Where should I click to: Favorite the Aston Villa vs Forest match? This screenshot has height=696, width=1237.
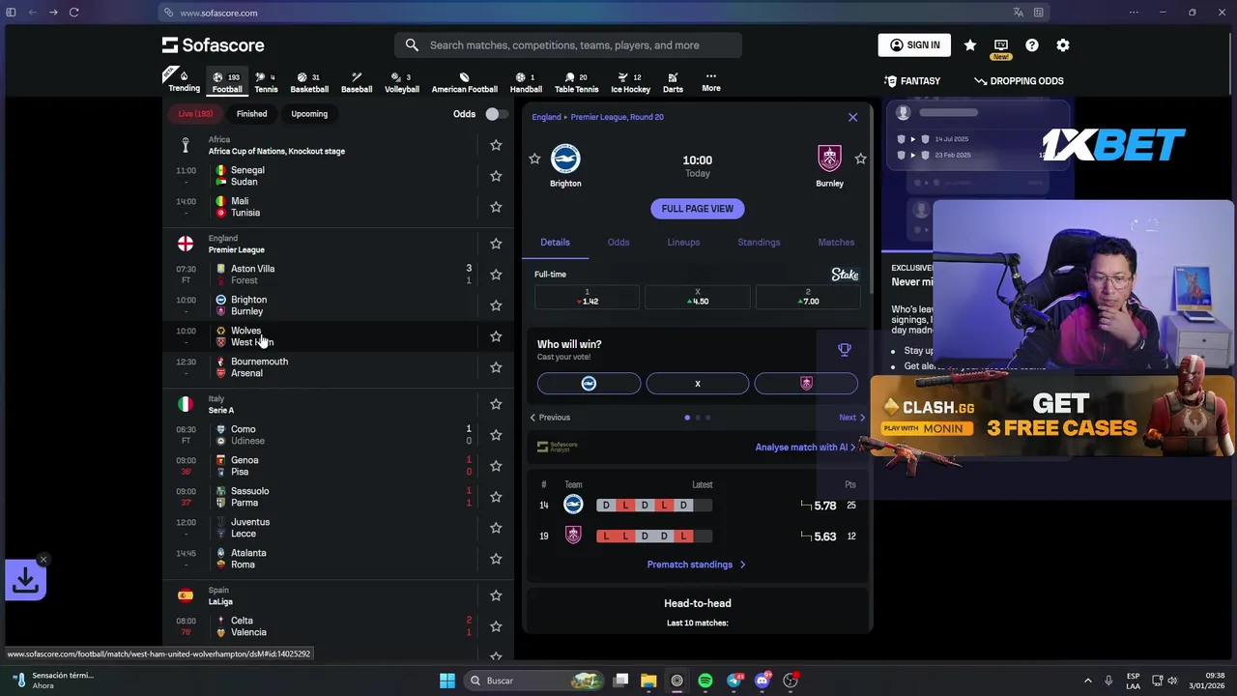(496, 275)
